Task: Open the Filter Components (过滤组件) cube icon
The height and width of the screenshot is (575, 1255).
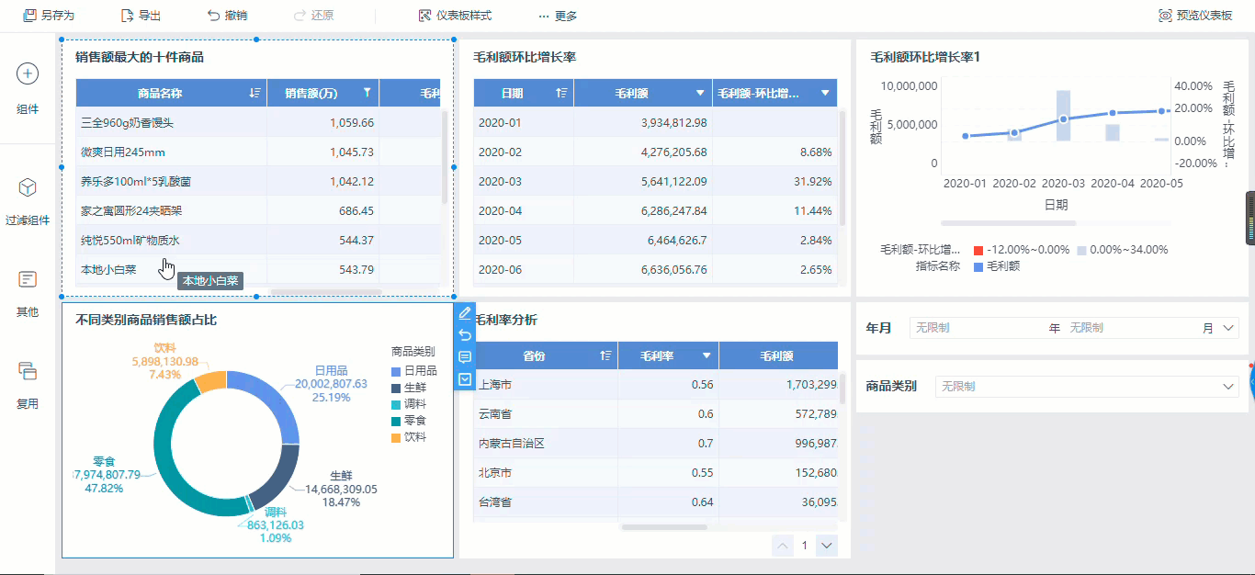Action: click(28, 187)
